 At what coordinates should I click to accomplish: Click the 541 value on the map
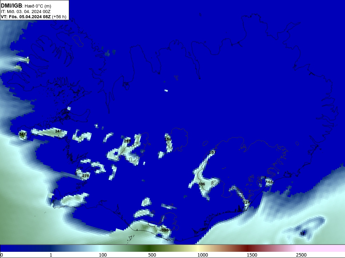pos(22,134)
